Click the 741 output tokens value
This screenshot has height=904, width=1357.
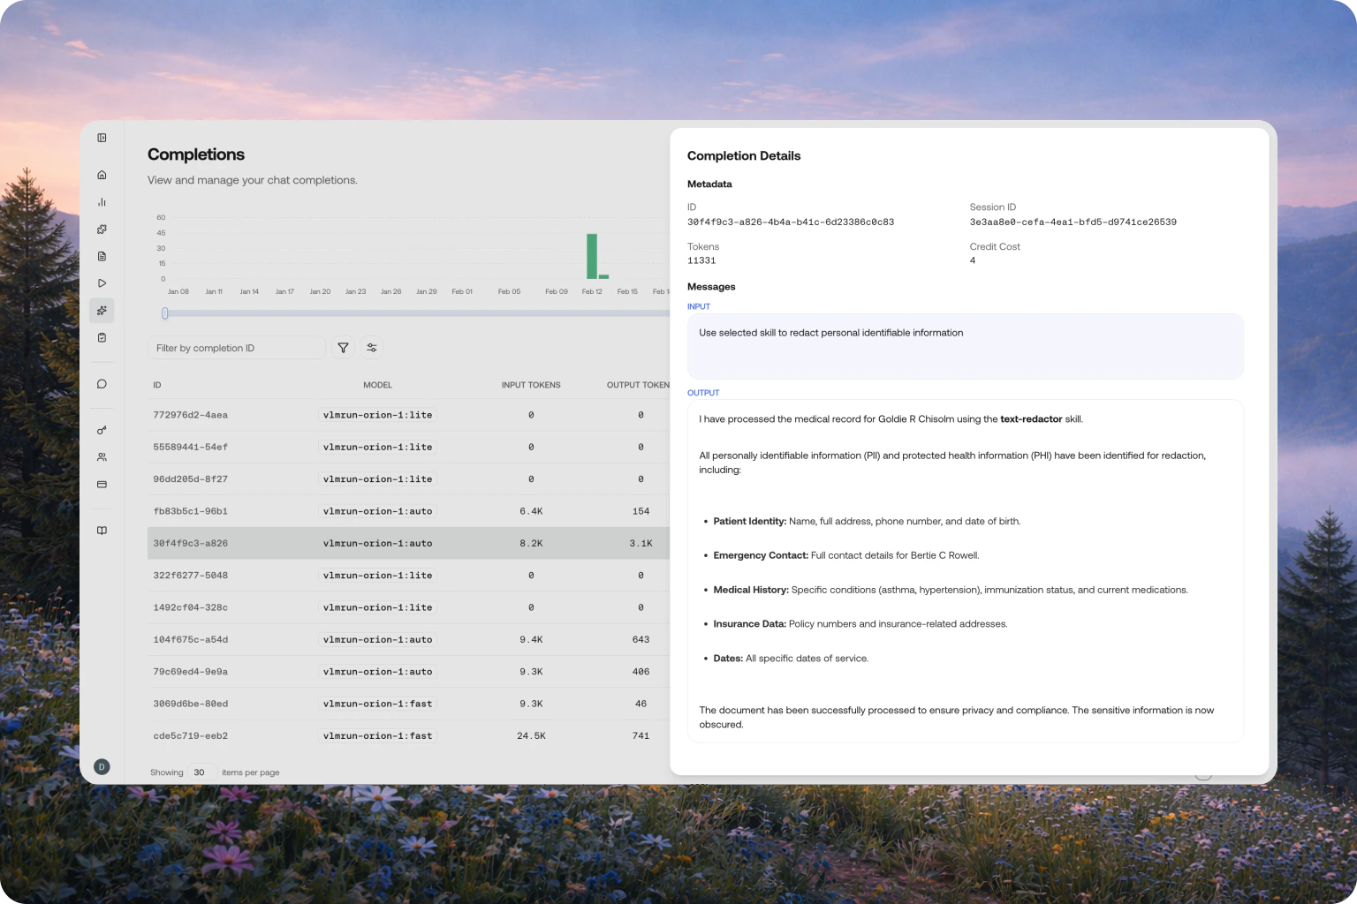(641, 736)
